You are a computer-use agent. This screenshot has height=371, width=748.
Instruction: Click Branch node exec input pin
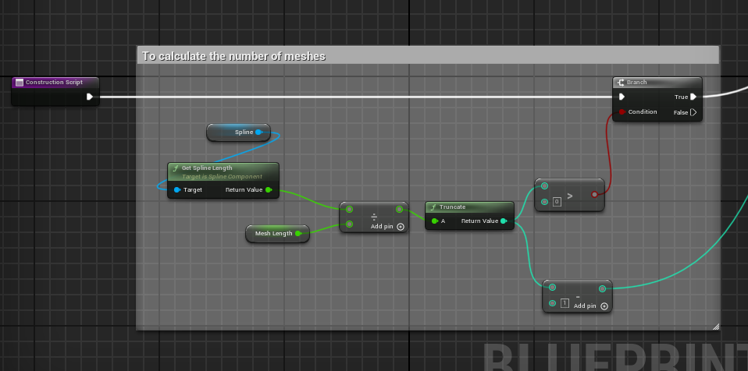(622, 97)
